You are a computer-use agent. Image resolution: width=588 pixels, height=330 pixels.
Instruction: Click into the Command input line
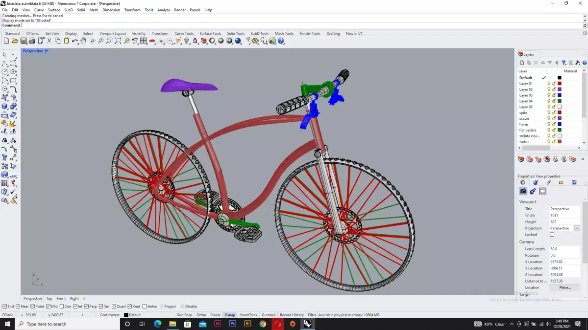pyautogui.click(x=301, y=25)
